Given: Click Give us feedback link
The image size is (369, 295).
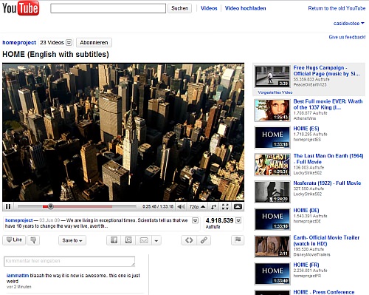Looking at the screenshot, I should [x=347, y=37].
